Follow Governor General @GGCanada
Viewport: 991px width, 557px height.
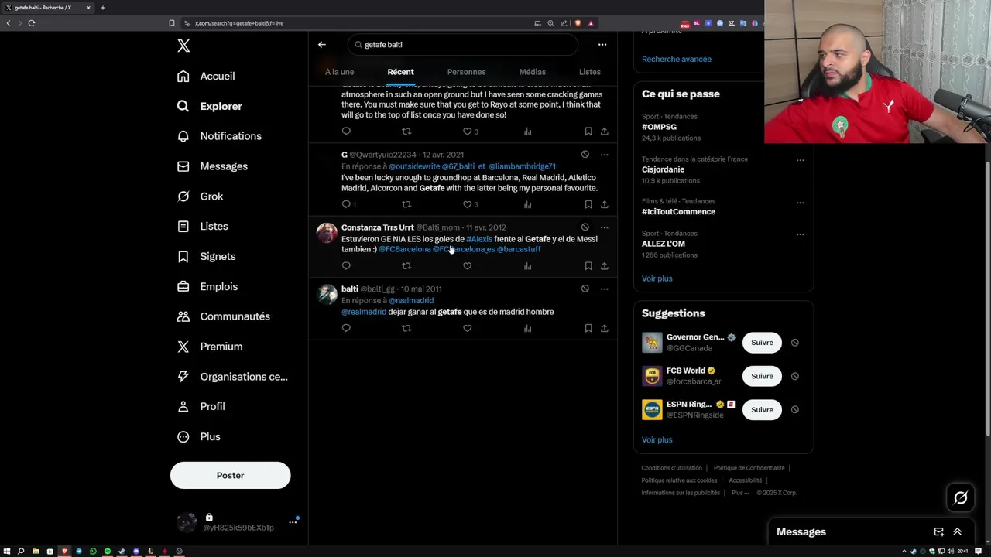[762, 343]
